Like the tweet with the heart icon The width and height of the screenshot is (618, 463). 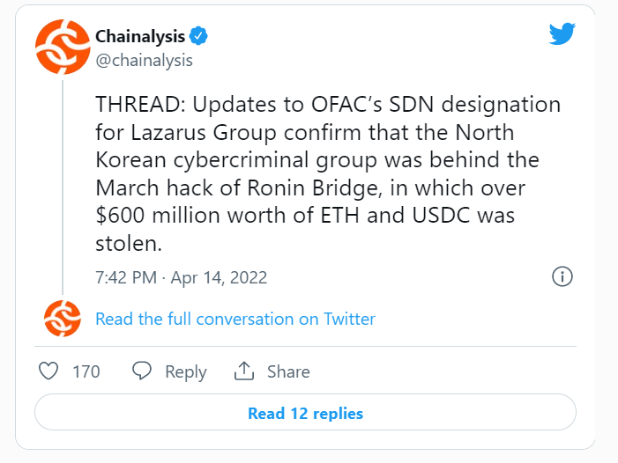[48, 371]
